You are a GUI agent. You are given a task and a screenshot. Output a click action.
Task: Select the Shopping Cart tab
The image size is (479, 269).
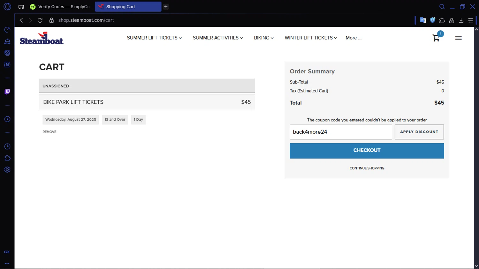click(128, 7)
